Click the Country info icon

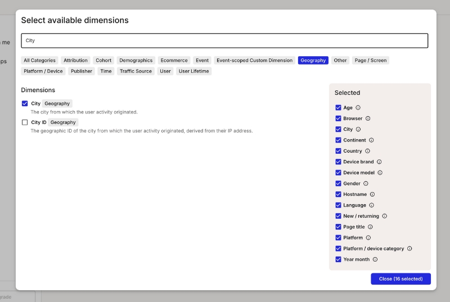tap(367, 151)
